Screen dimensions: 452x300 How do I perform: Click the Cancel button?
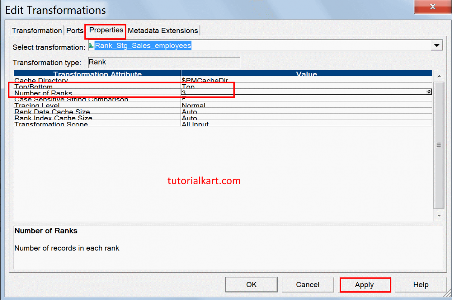308,285
